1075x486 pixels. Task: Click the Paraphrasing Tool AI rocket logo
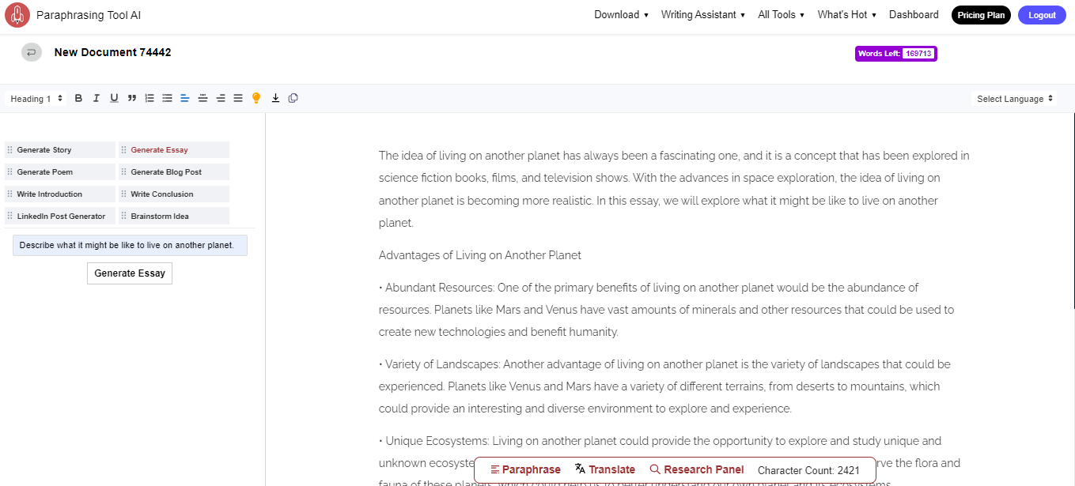tap(17, 15)
